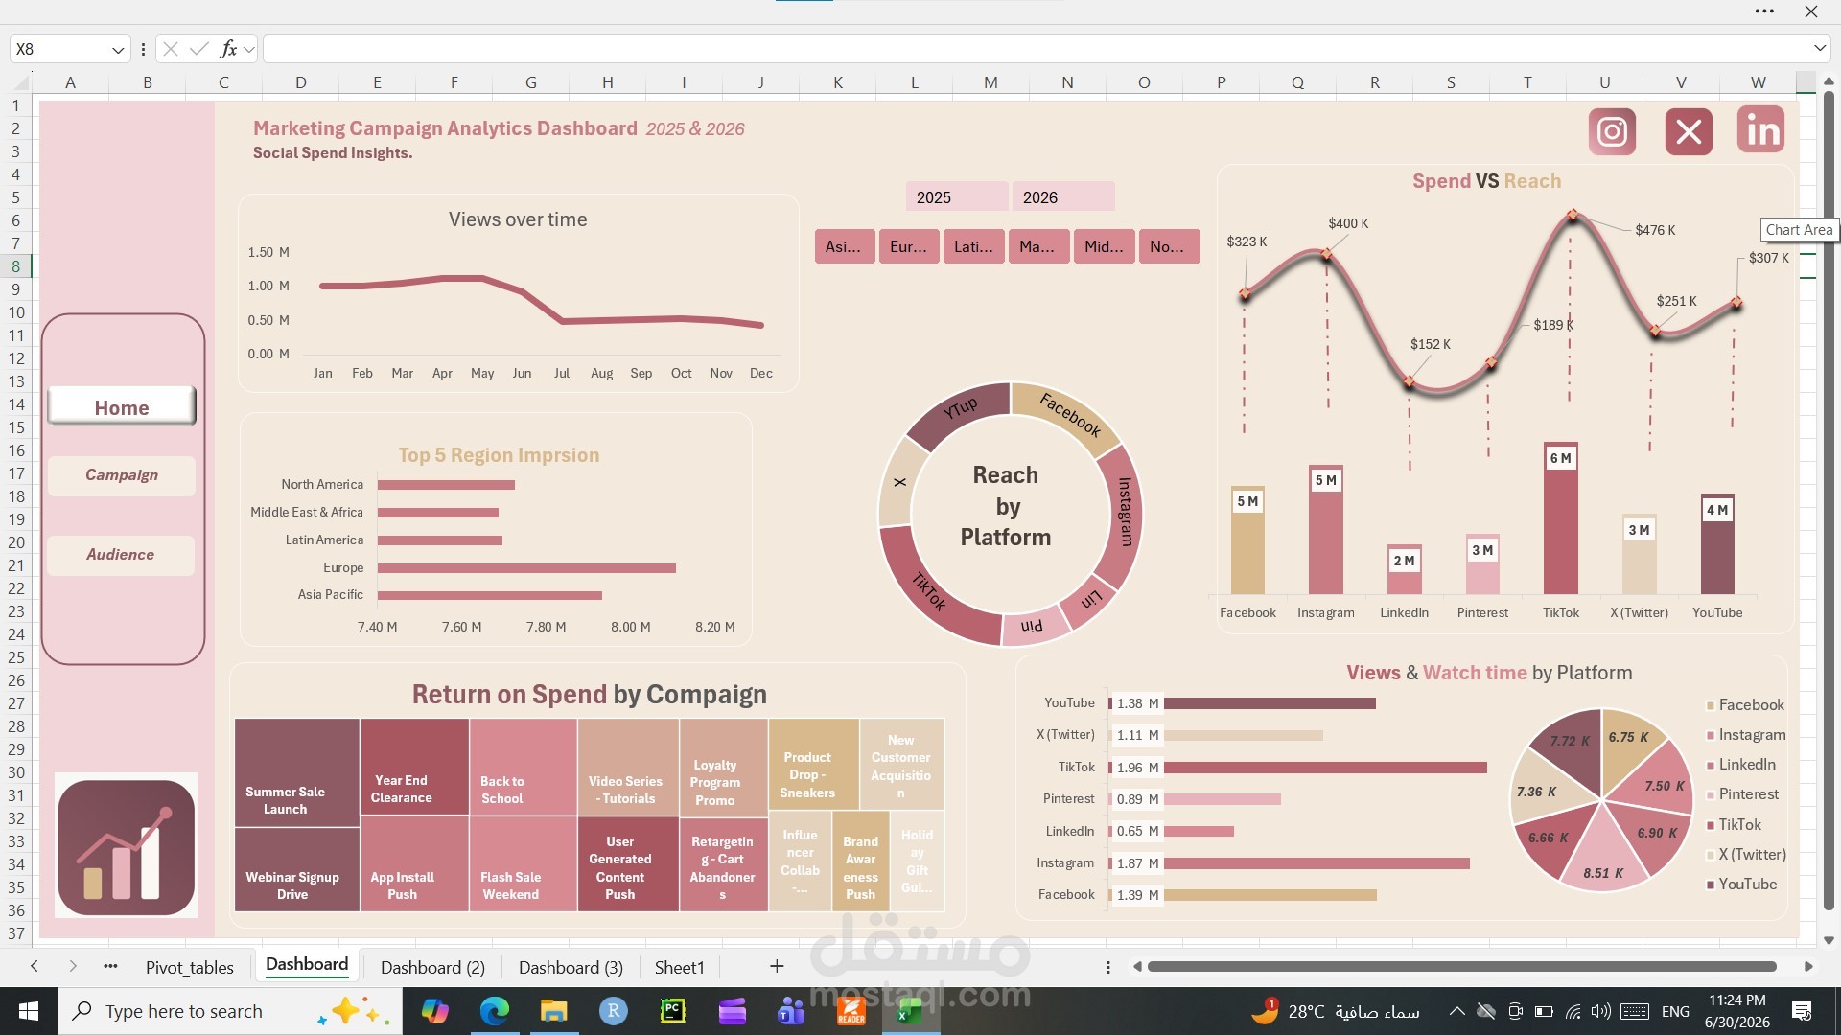This screenshot has height=1035, width=1841.
Task: Go to the Campaign page button
Action: pos(122,475)
